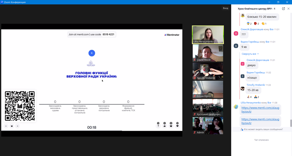Collapse replies with "Свернуть все"
The width and height of the screenshot is (292, 156).
[250, 54]
